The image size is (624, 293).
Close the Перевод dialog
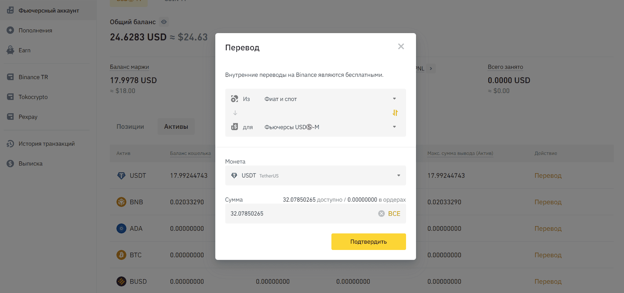pyautogui.click(x=401, y=46)
